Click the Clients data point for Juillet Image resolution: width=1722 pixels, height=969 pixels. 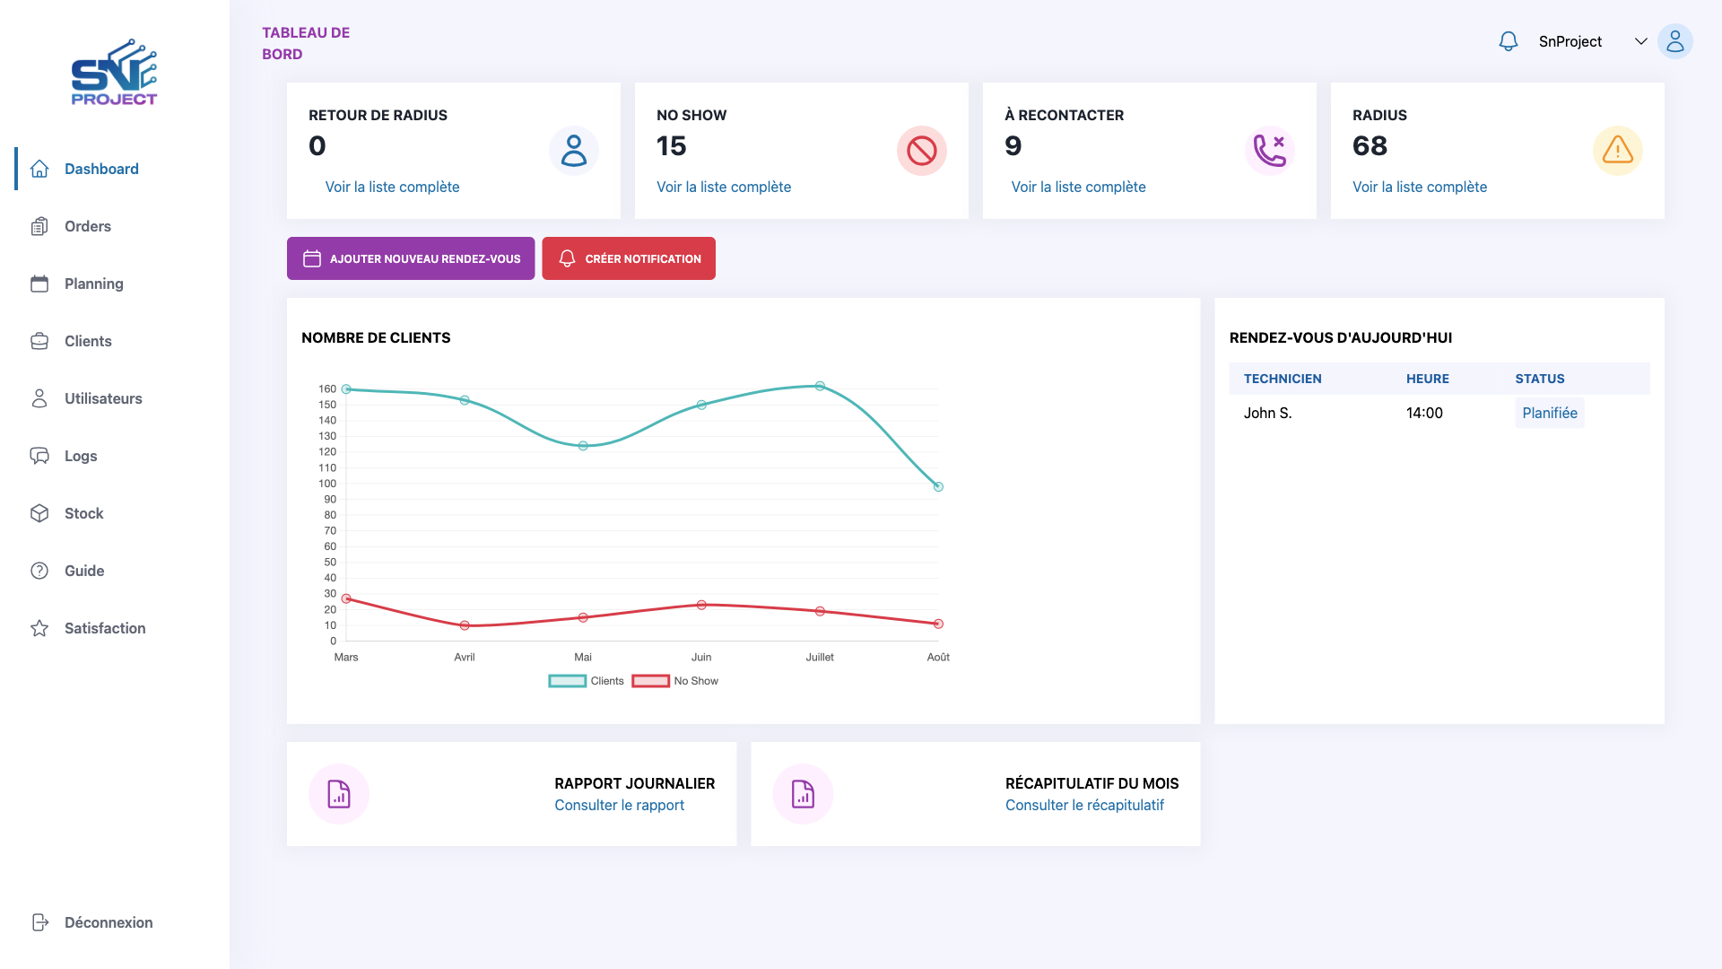820,386
